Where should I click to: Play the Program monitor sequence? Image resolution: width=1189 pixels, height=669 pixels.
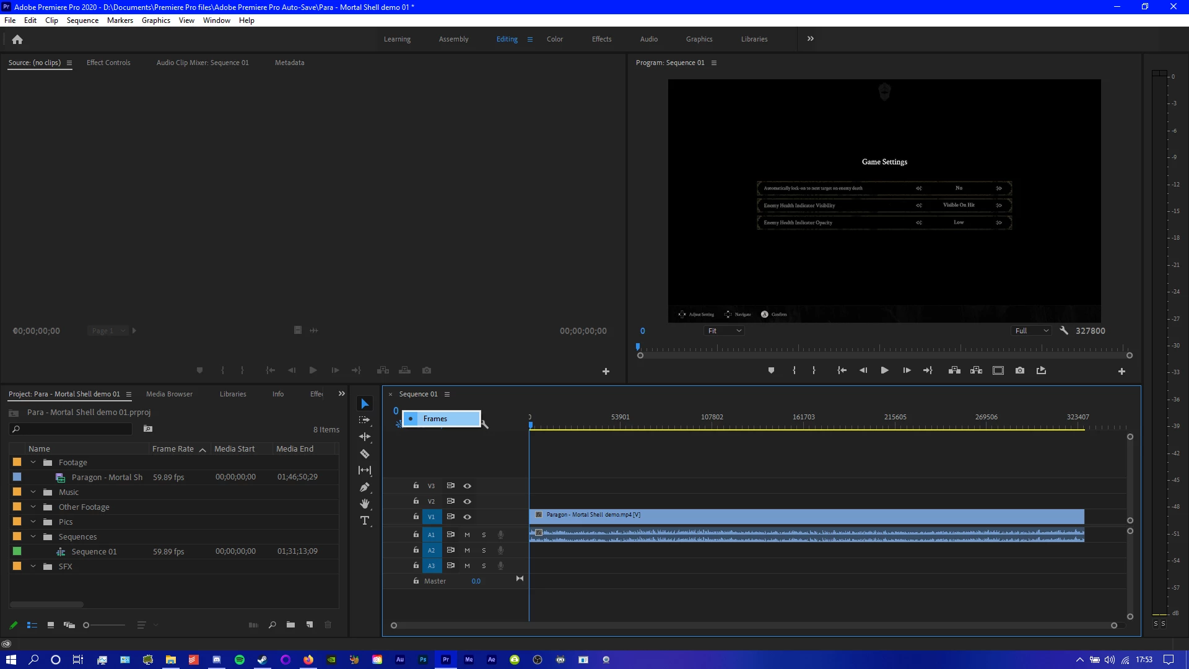(884, 370)
